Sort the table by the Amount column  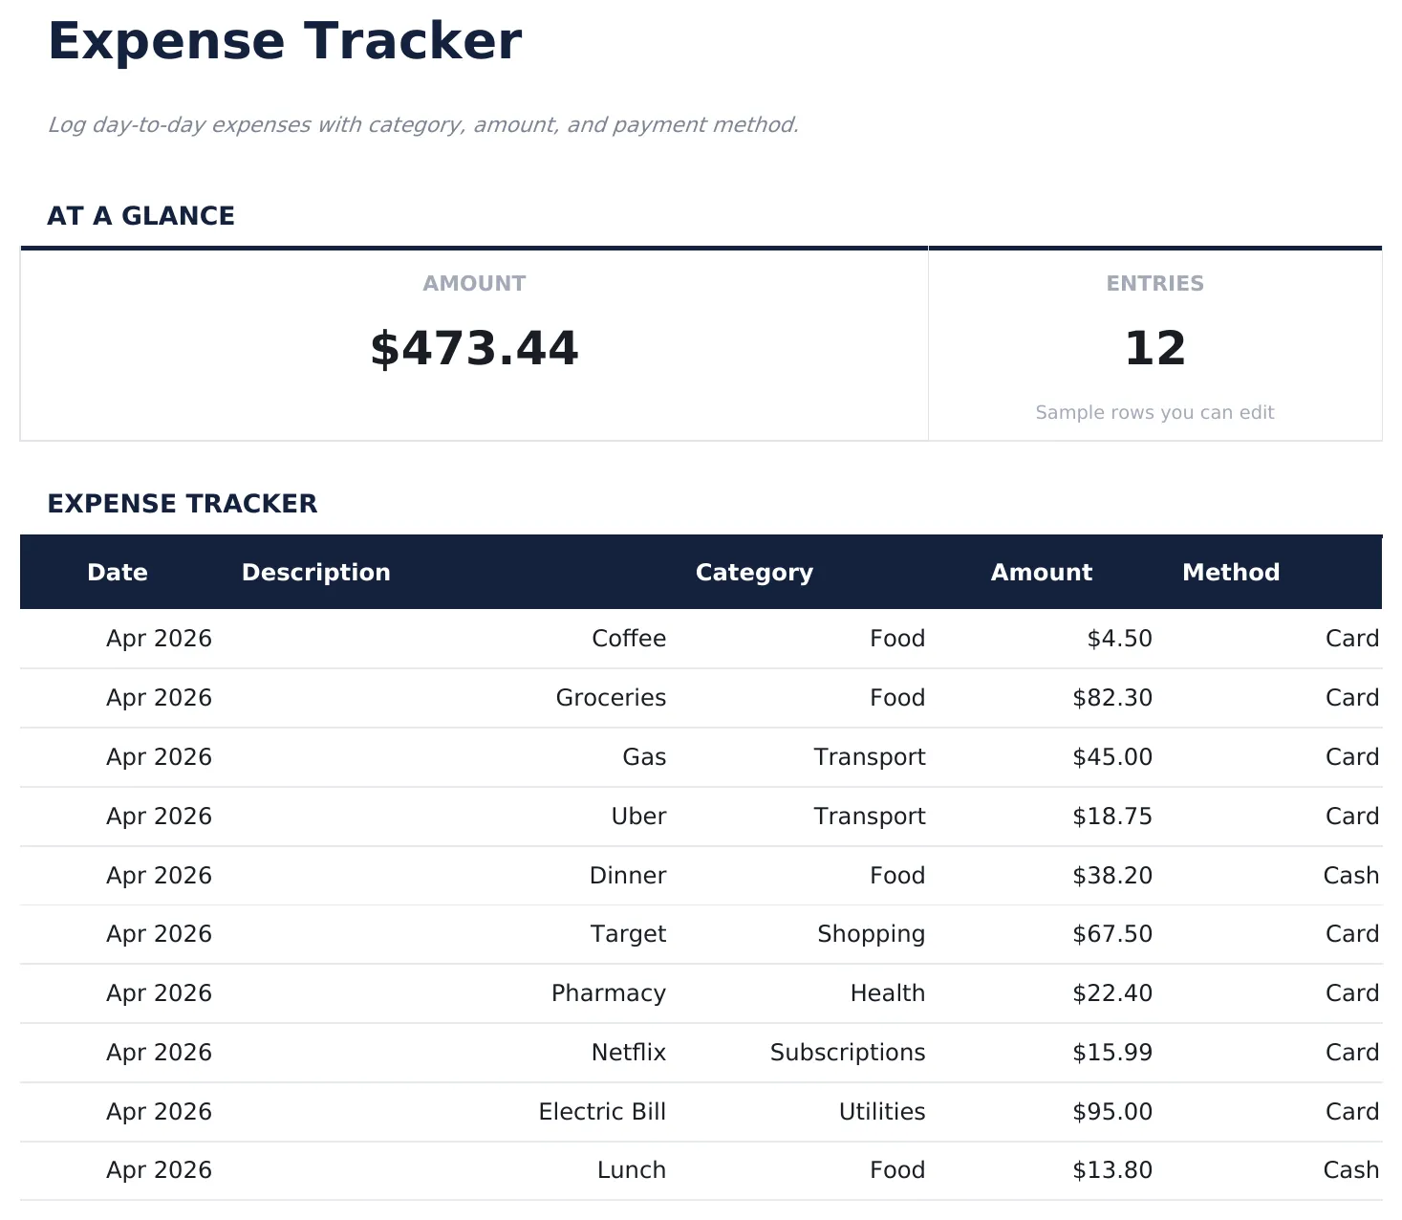click(1041, 572)
